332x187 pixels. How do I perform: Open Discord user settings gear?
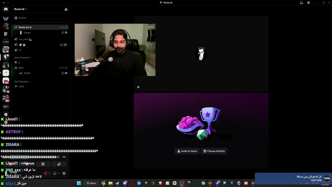click(x=64, y=173)
